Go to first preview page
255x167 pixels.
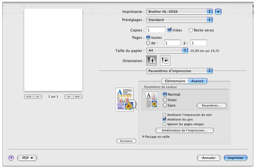(28, 97)
